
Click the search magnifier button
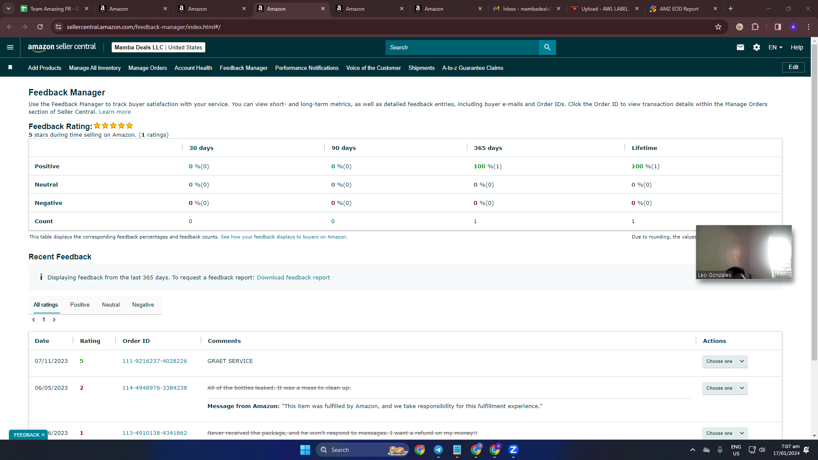point(547,47)
